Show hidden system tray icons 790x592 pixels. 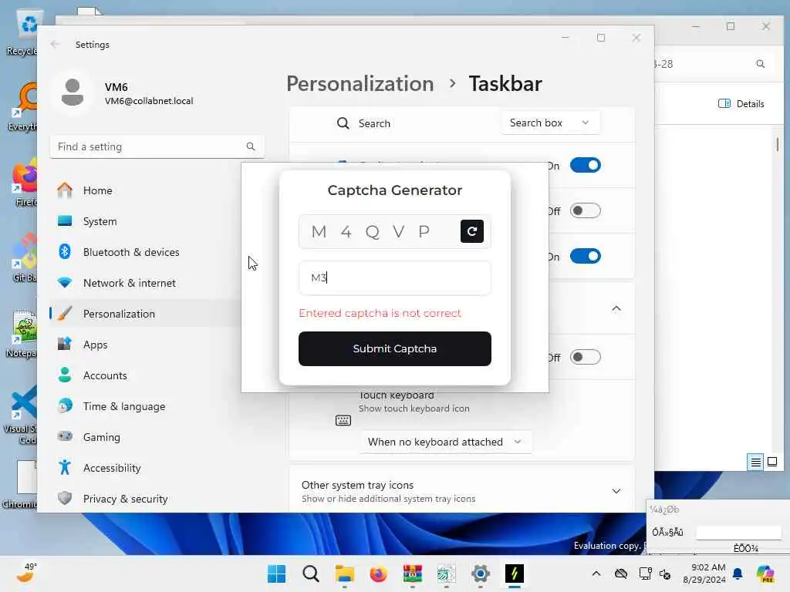596,573
